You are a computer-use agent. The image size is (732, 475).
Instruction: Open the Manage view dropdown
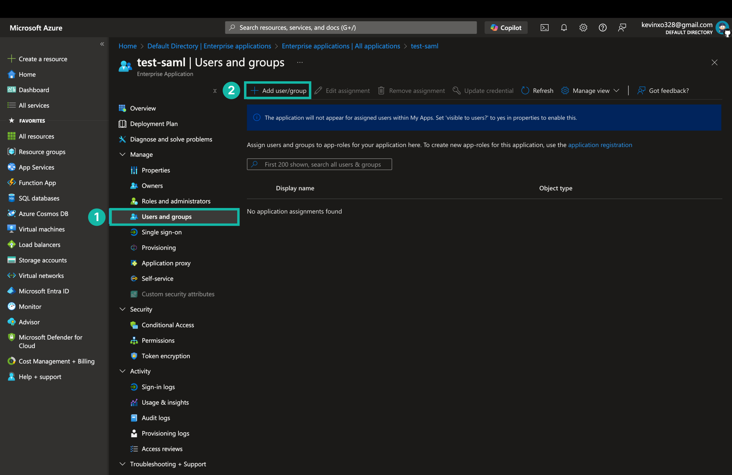click(590, 91)
